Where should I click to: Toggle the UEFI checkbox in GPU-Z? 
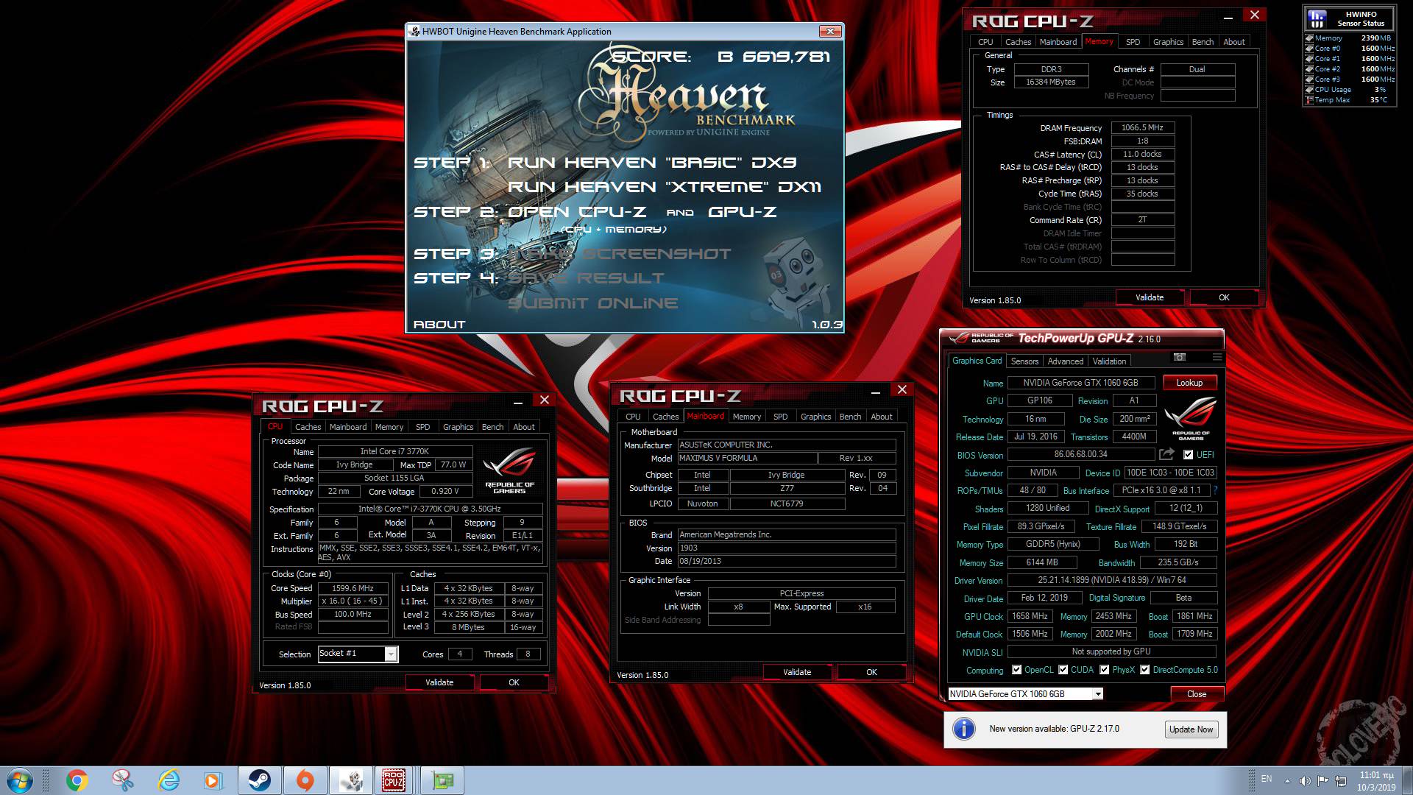(x=1188, y=455)
